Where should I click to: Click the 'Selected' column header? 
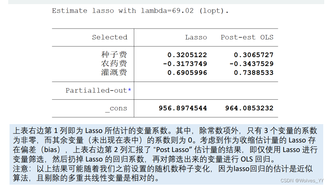click(x=109, y=37)
